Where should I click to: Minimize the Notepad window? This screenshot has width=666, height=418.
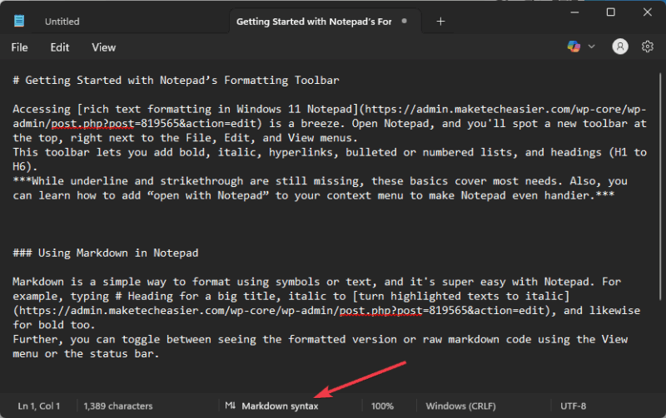[574, 12]
